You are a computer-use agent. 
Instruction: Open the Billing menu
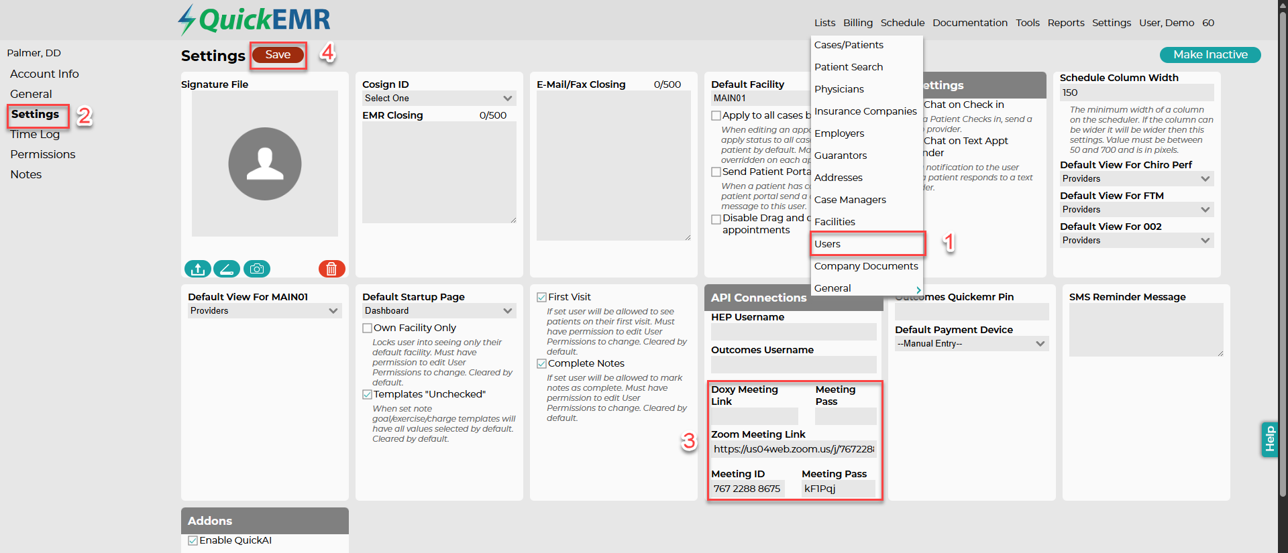[x=858, y=23]
